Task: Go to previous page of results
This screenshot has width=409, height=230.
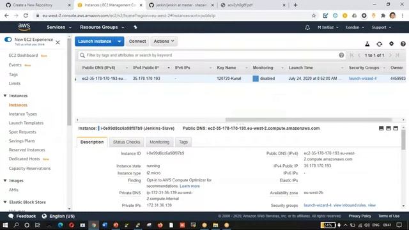Action: 359,56
